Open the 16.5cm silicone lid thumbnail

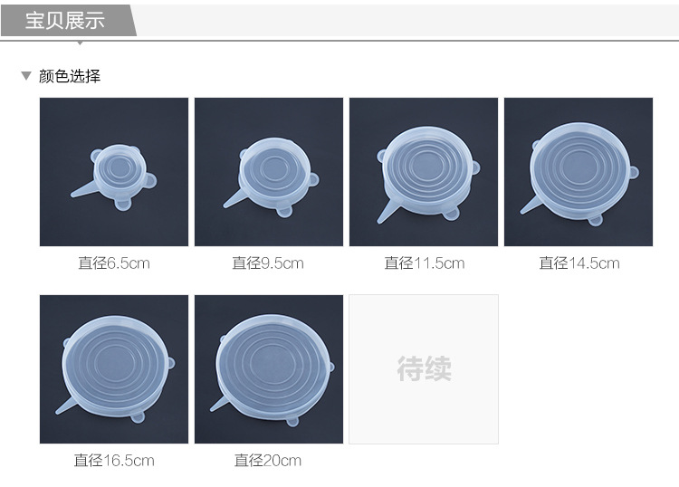[114, 369]
